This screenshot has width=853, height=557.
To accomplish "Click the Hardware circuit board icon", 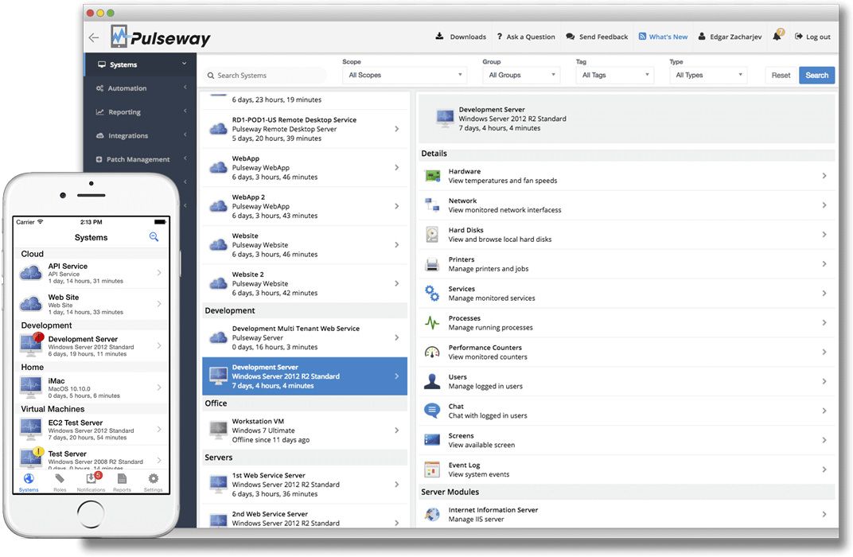I will coord(432,176).
